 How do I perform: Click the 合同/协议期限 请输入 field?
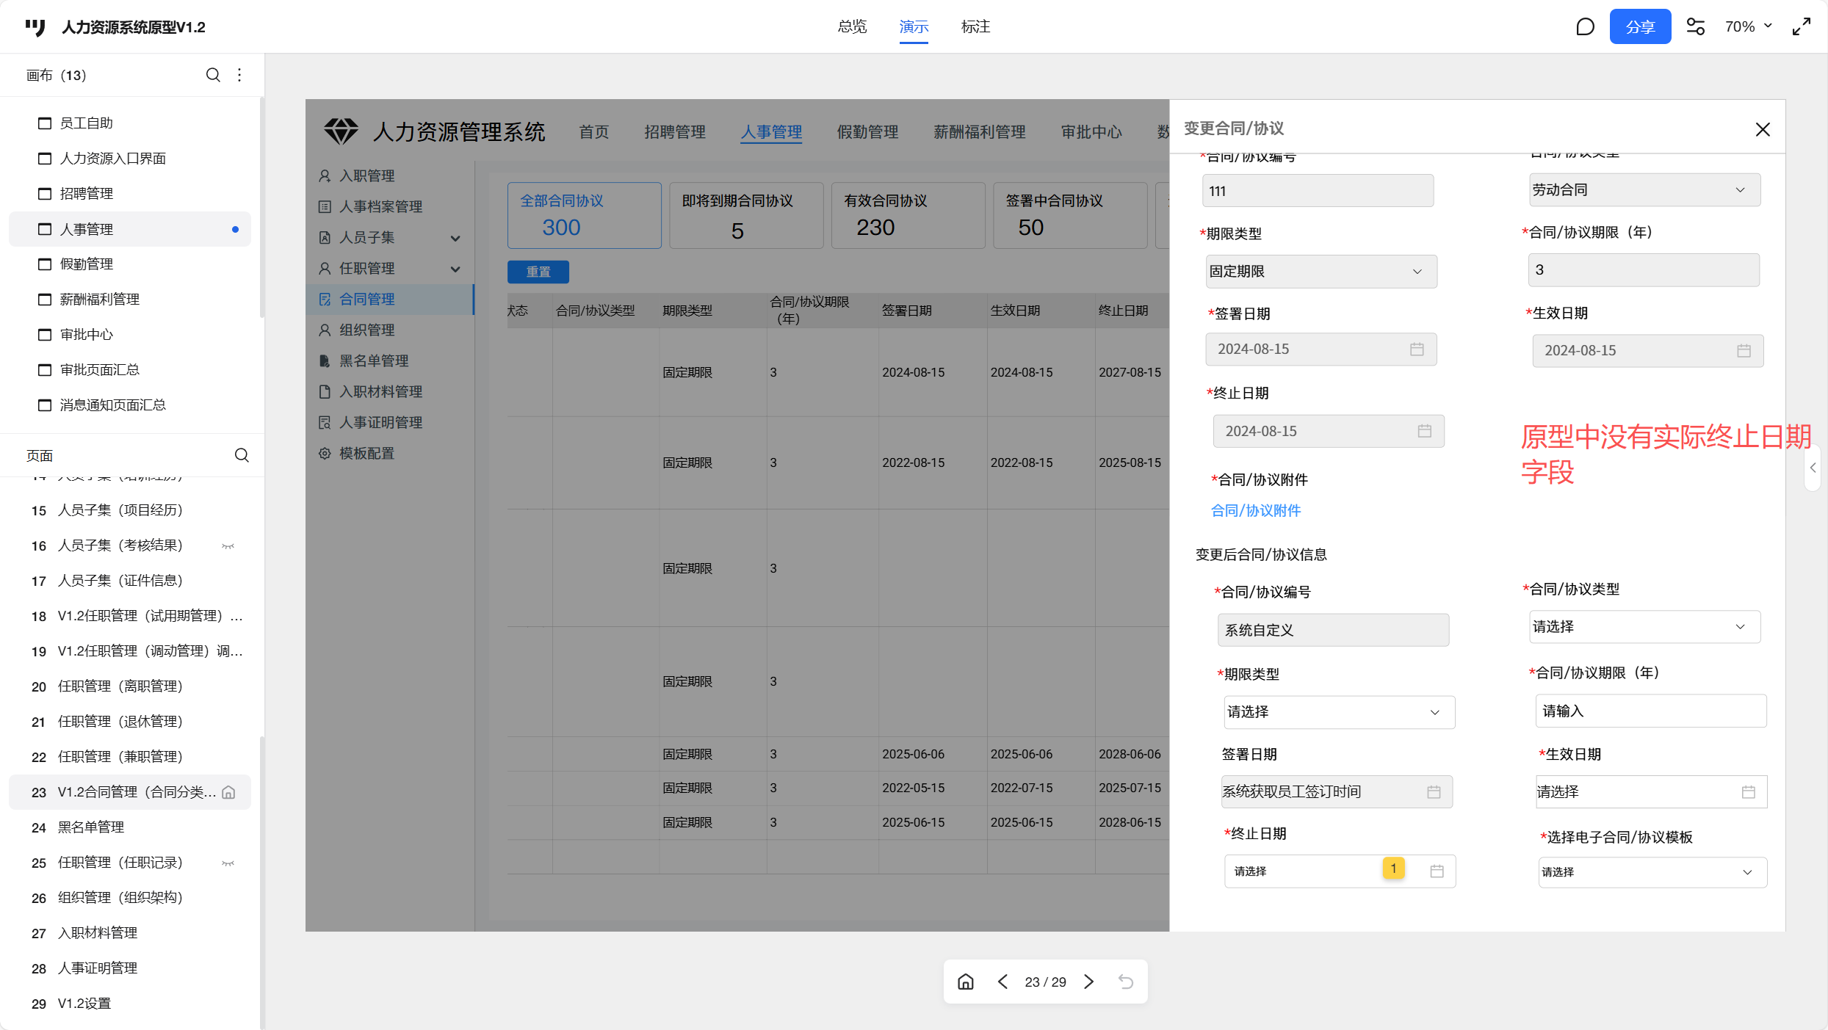[1650, 711]
